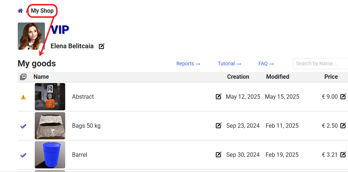Edit the € 2.50 price for Bags
348x172 pixels.
[343, 126]
